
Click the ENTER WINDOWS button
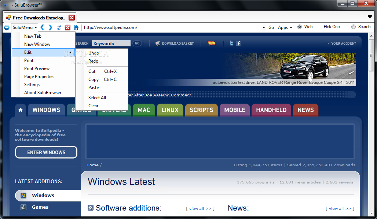click(46, 152)
